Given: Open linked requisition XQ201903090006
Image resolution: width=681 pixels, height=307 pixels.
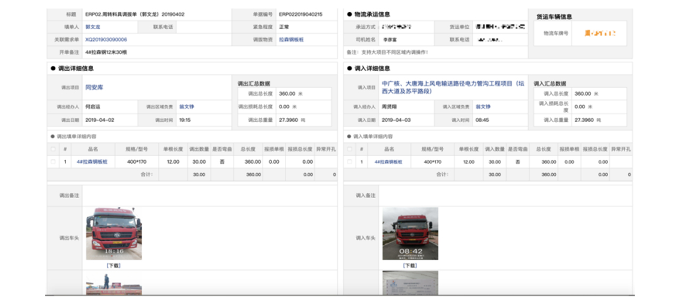Looking at the screenshot, I should [x=106, y=39].
